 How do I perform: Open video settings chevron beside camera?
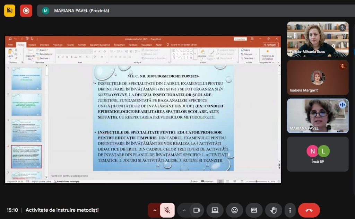[x=184, y=210]
